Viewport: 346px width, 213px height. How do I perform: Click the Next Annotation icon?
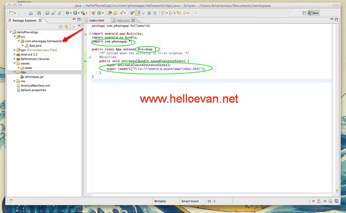[x=163, y=13]
